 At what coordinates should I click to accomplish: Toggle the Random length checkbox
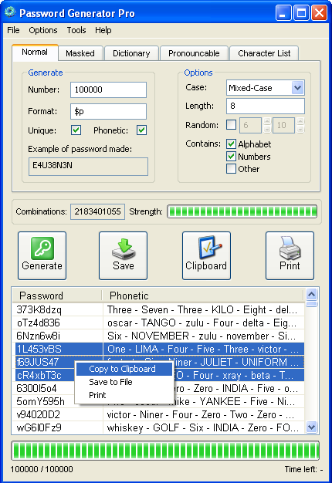click(x=231, y=125)
